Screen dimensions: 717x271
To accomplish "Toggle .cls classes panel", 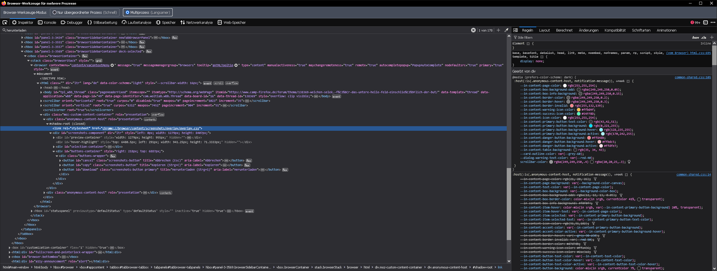I will tap(703, 38).
